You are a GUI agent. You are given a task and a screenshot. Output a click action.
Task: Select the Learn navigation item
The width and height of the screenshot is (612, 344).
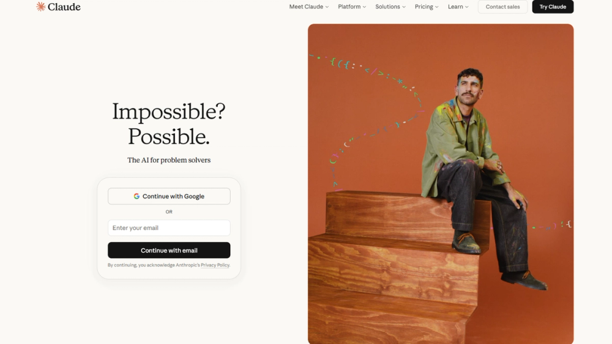(458, 7)
